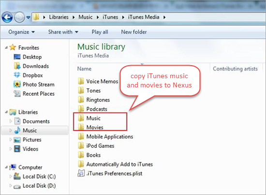Collapse the Favorites section
This screenshot has height=195, width=266.
tap(6, 48)
